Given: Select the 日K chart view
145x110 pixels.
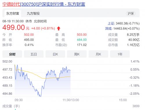Looking at the screenshot, I should pos(55,54).
